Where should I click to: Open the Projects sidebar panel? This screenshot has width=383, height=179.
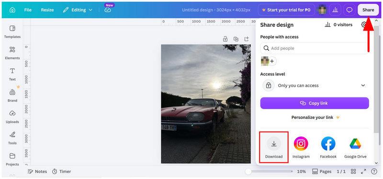(x=12, y=159)
